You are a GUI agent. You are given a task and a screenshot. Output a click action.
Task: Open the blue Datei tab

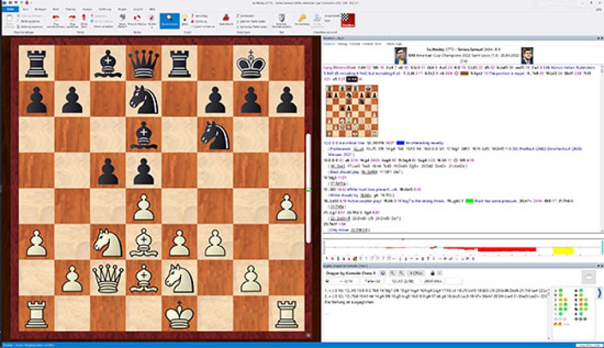10,10
